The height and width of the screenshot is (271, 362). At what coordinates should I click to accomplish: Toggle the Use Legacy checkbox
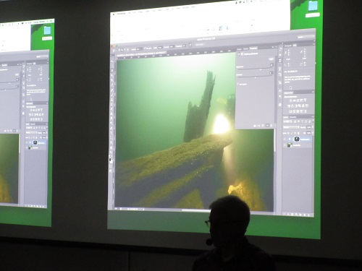click(237, 84)
